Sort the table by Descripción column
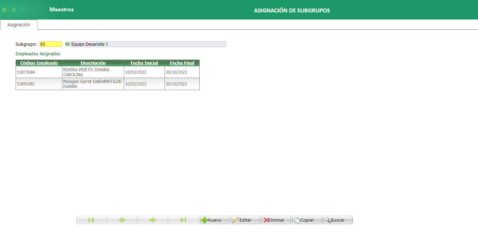The image size is (478, 233). coord(93,63)
